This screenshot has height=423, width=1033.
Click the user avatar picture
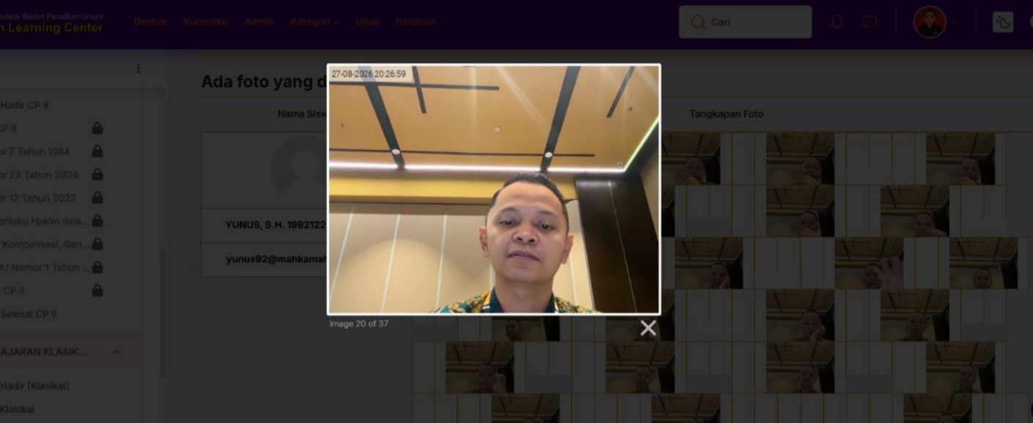930,22
